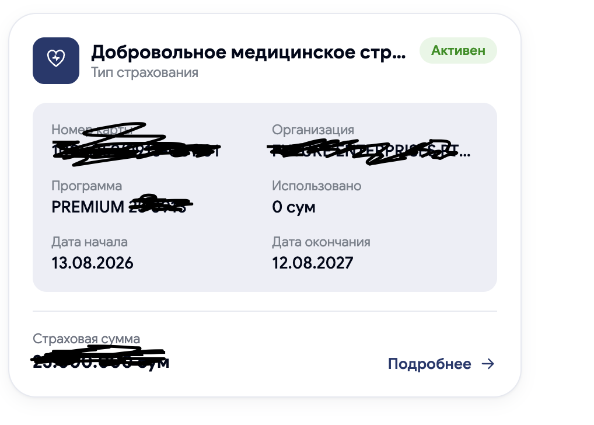Select the Добровольное медицинское insurance title
The image size is (594, 425).
248,53
